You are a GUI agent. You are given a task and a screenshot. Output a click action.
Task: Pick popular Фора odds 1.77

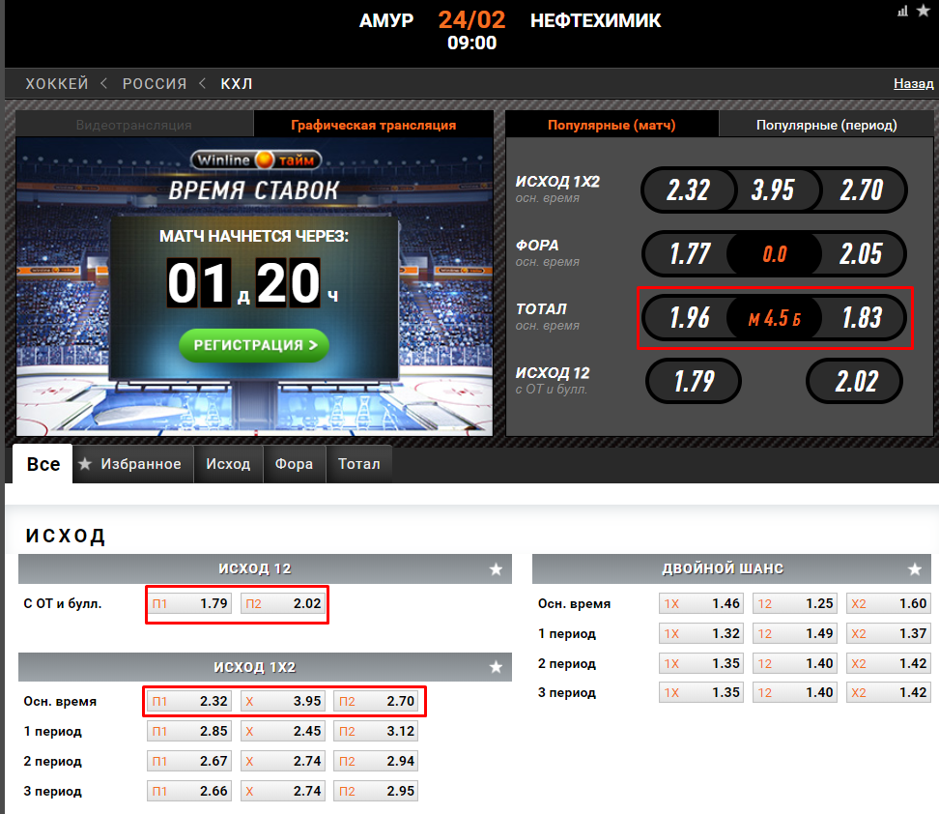click(x=690, y=253)
